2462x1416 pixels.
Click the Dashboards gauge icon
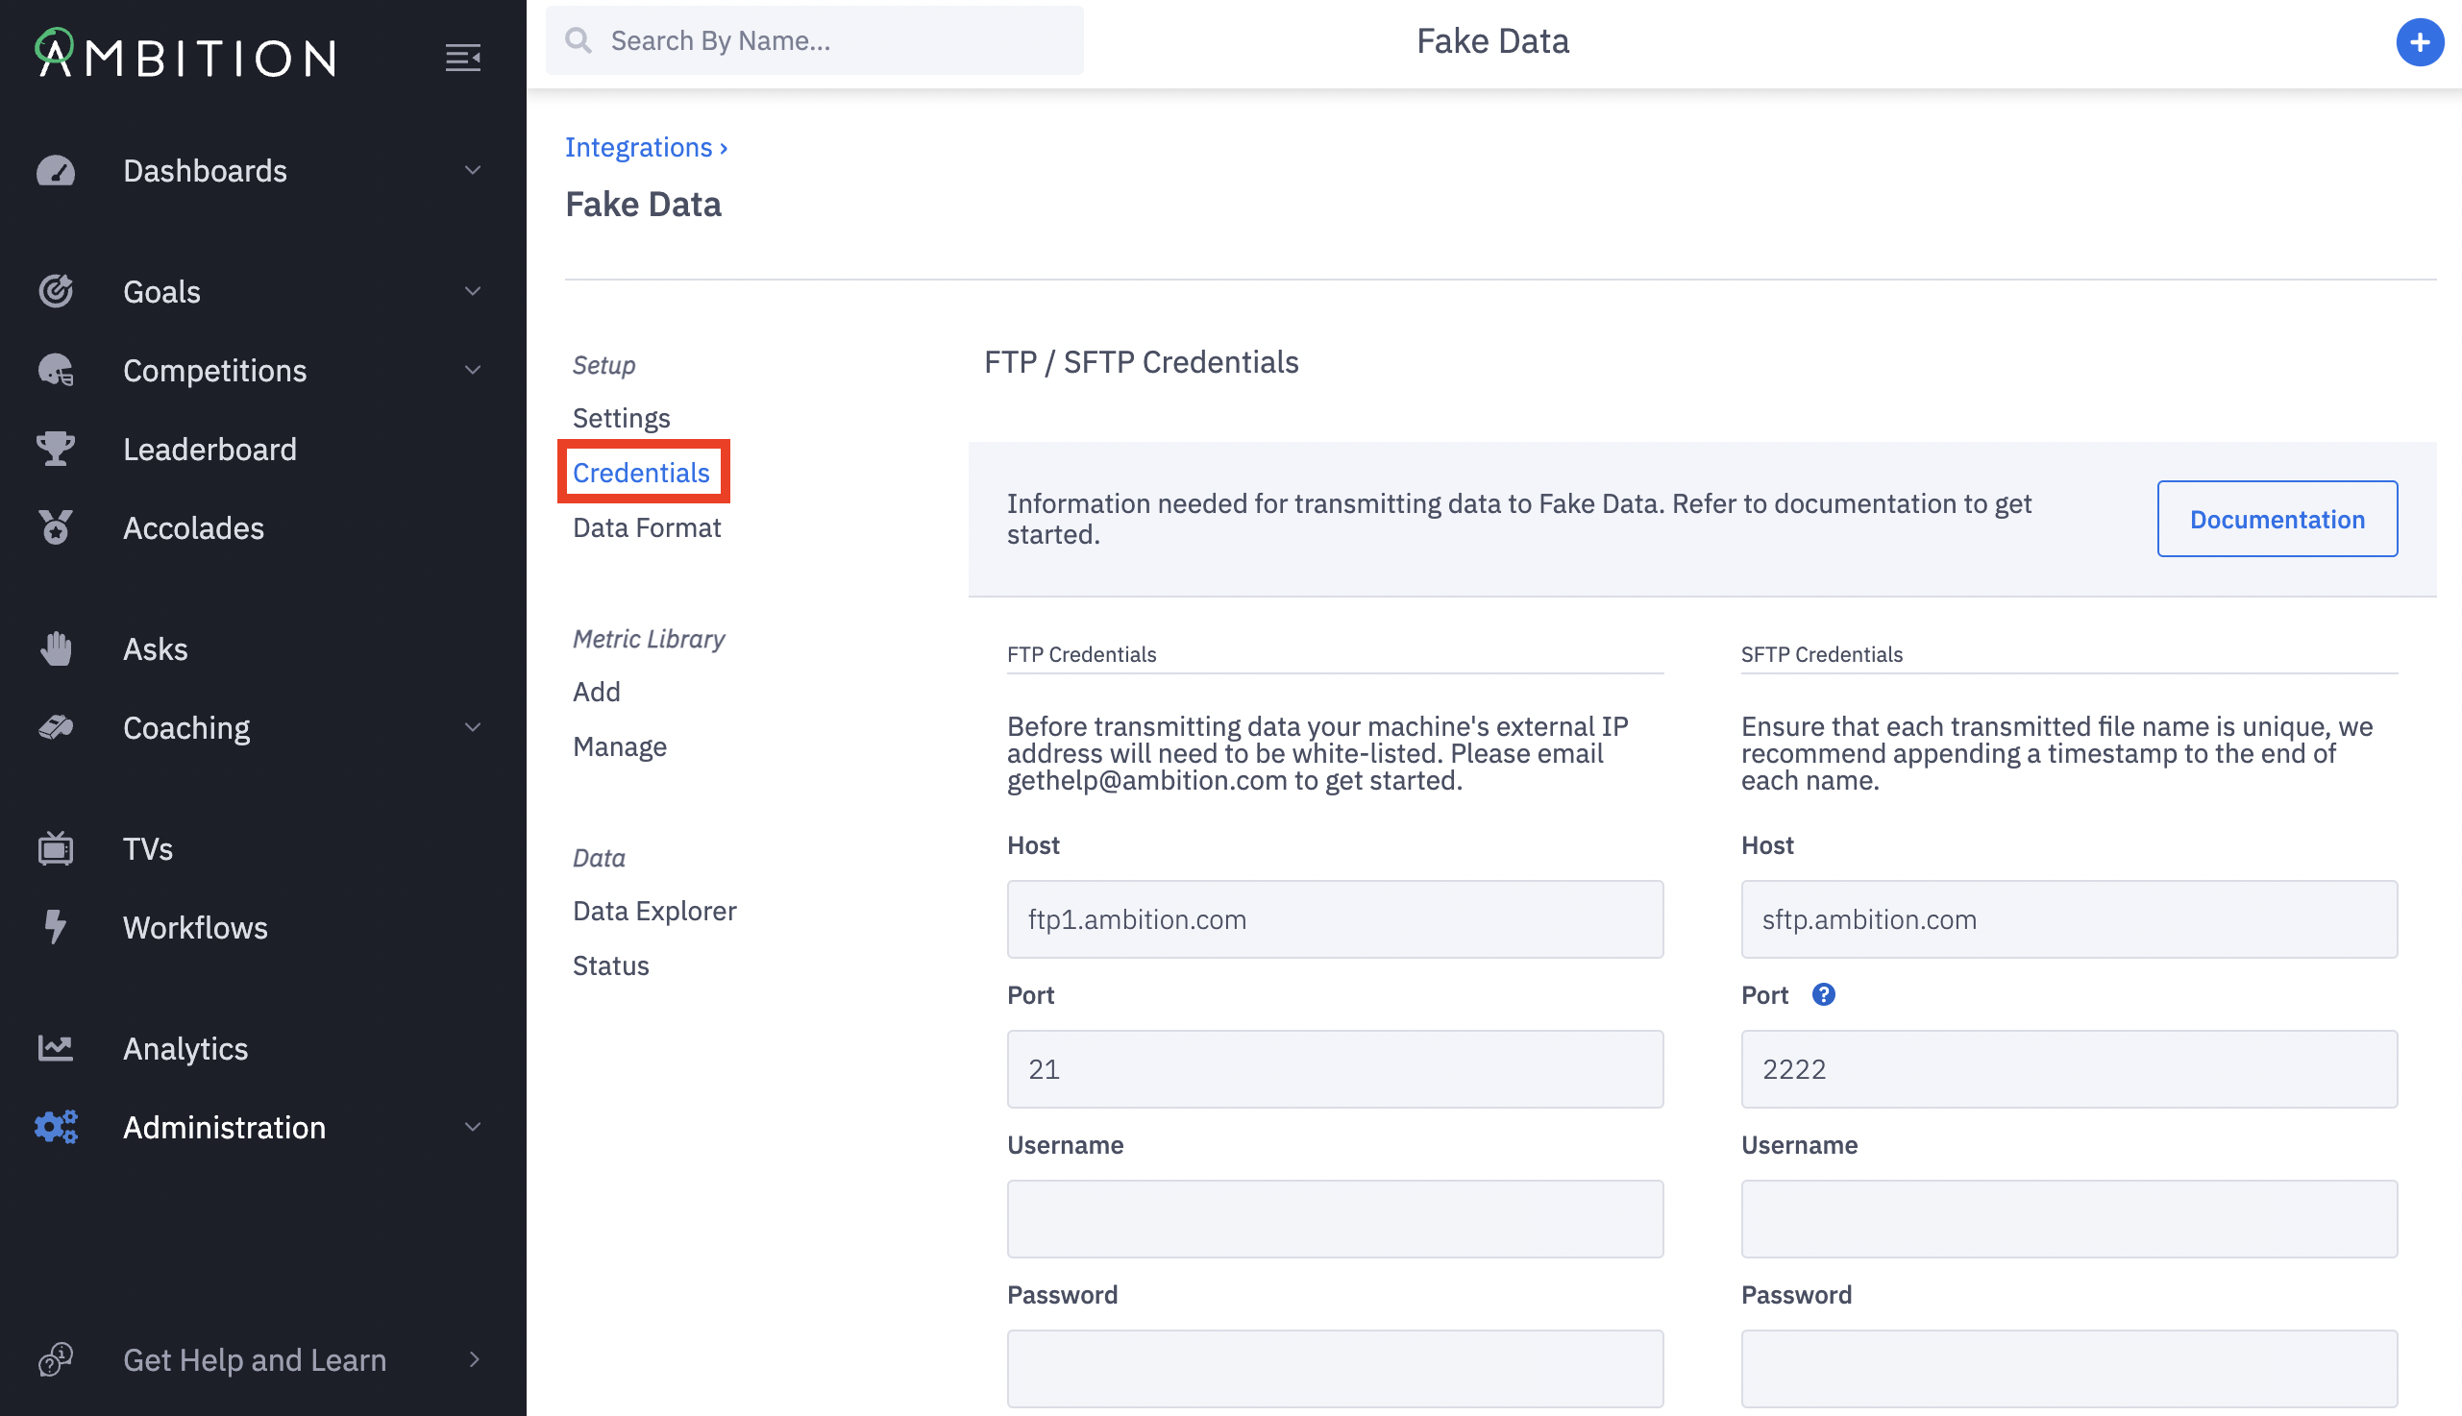[x=56, y=171]
